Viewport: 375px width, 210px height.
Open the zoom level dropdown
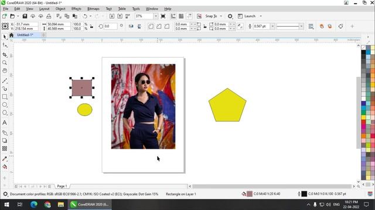tap(156, 16)
